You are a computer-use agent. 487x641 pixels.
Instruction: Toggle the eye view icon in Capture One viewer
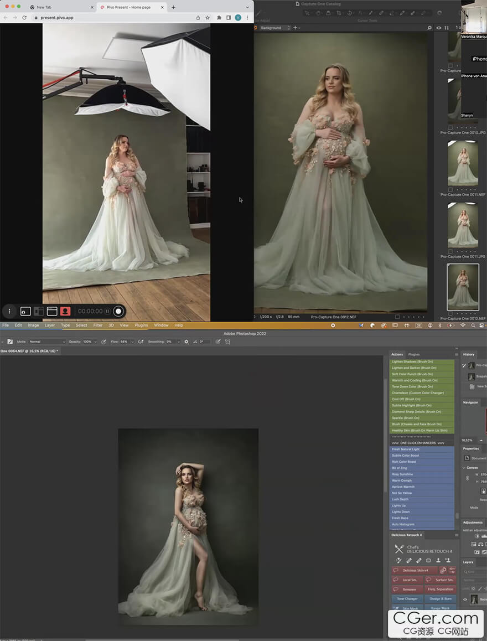coord(439,28)
